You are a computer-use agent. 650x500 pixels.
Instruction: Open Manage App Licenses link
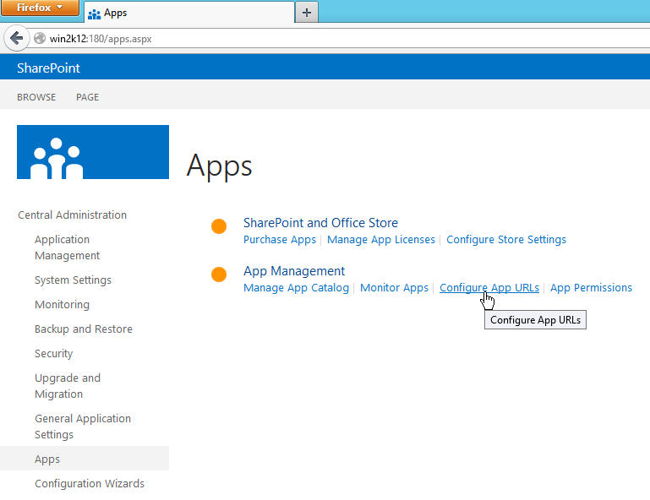pyautogui.click(x=381, y=240)
